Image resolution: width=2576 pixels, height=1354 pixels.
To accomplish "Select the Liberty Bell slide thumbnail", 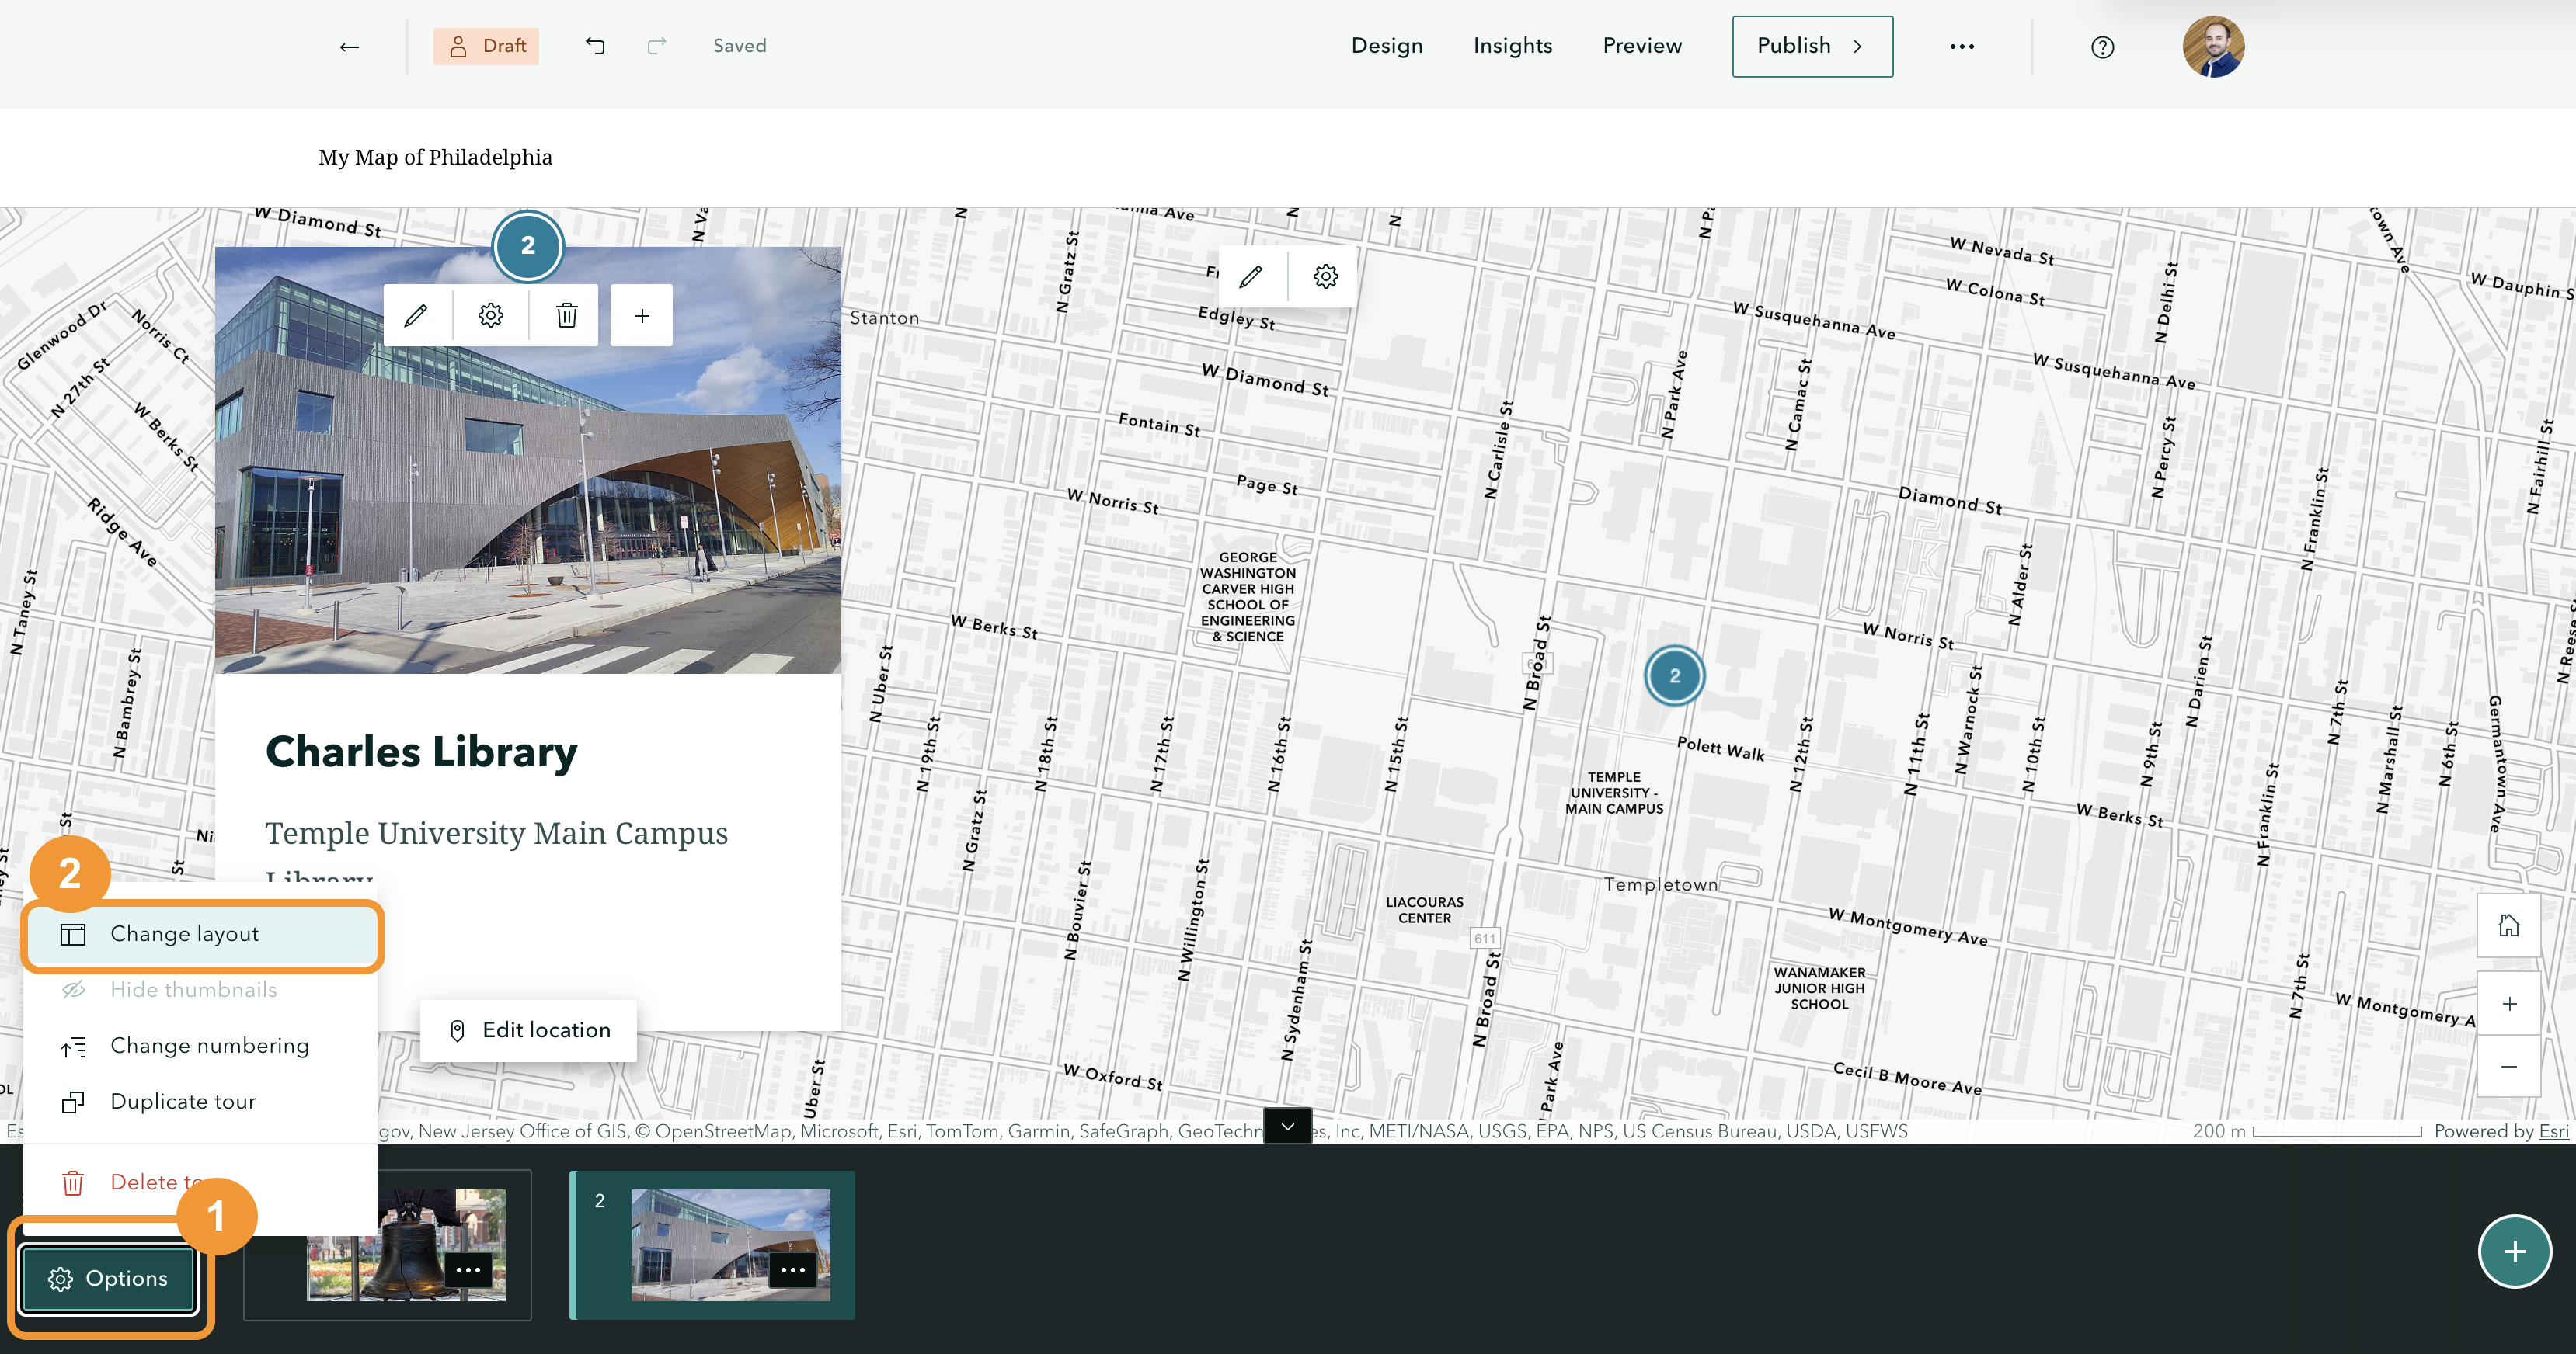I will [406, 1245].
